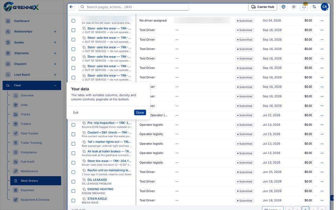Viewport: 336px width, 210px height.
Task: Open the three-dot menu for the Jul 22, 2026 row
Action: point(322,115)
